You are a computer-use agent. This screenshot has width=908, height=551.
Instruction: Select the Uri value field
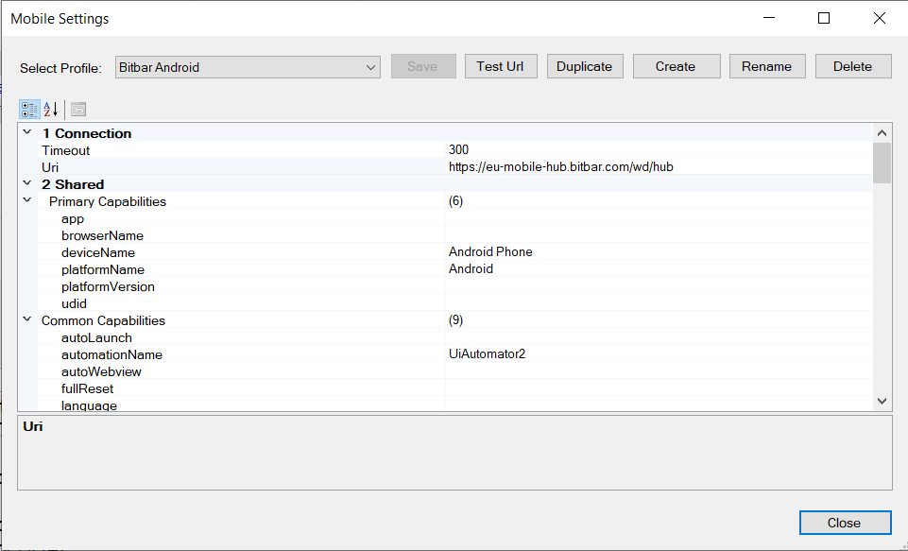tap(658, 167)
